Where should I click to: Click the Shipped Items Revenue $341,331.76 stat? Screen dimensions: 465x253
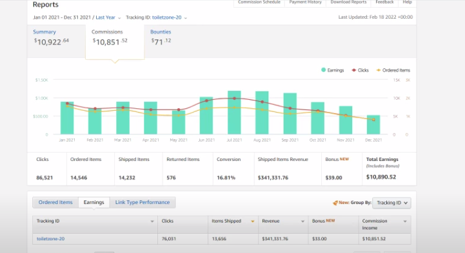coord(273,178)
